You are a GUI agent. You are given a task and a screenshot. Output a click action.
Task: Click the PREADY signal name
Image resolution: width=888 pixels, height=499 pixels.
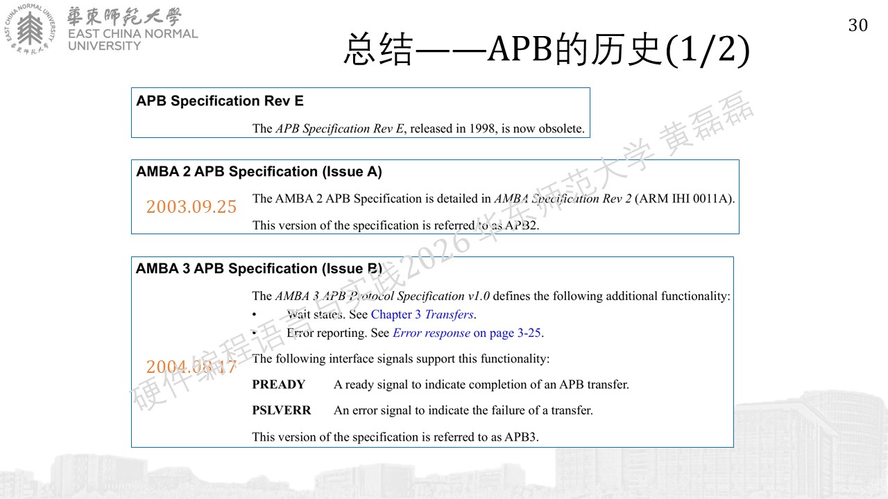[278, 385]
